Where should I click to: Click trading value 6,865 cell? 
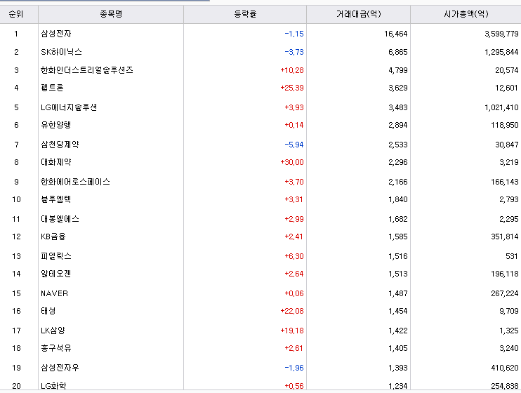[397, 52]
